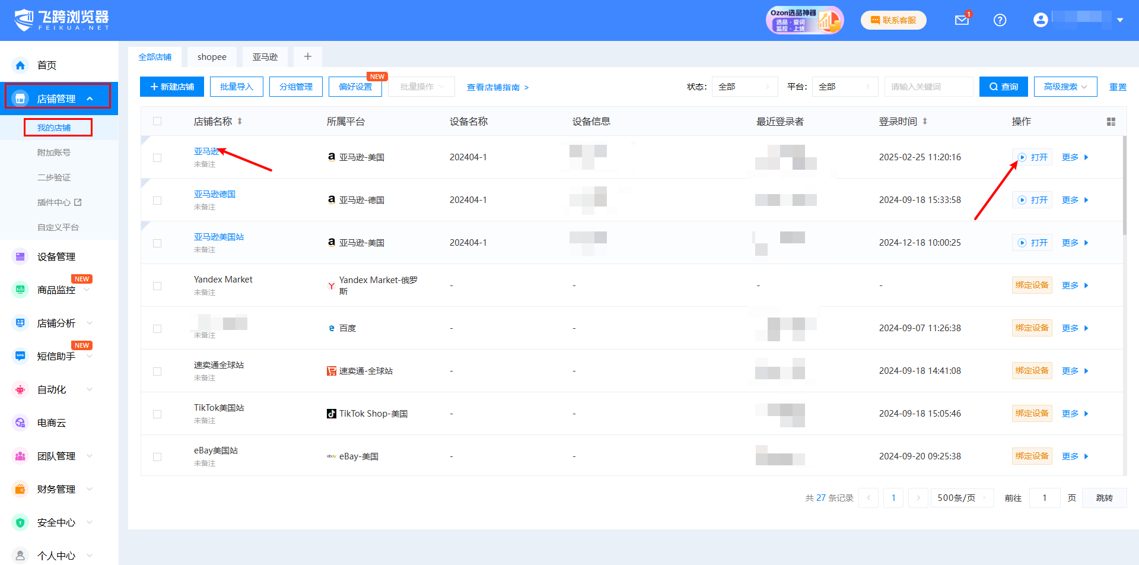This screenshot has height=565, width=1139.
Task: Focus the keyword search input field
Action: click(x=928, y=87)
